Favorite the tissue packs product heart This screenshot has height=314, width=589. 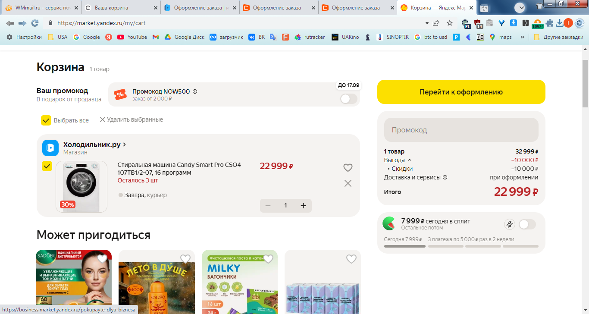[351, 259]
